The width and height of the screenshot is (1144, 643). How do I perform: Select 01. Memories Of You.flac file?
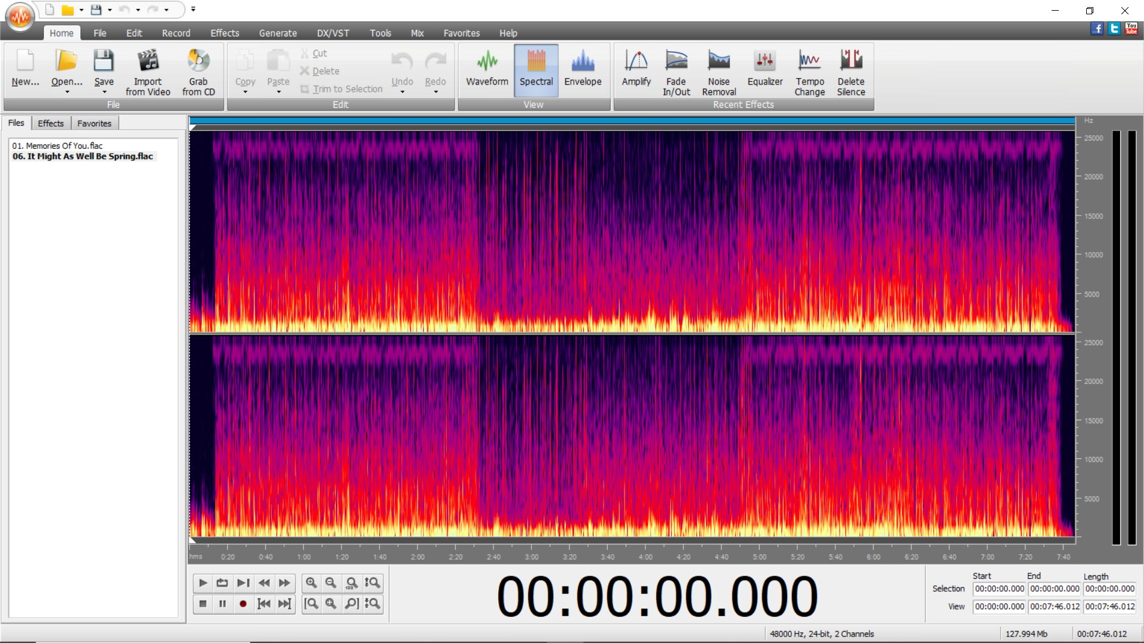57,146
